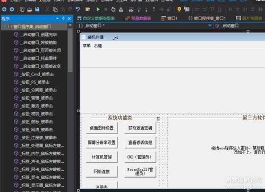Save the project with the floppy disk icon
Viewport: 265px width, 192px height.
37,9
